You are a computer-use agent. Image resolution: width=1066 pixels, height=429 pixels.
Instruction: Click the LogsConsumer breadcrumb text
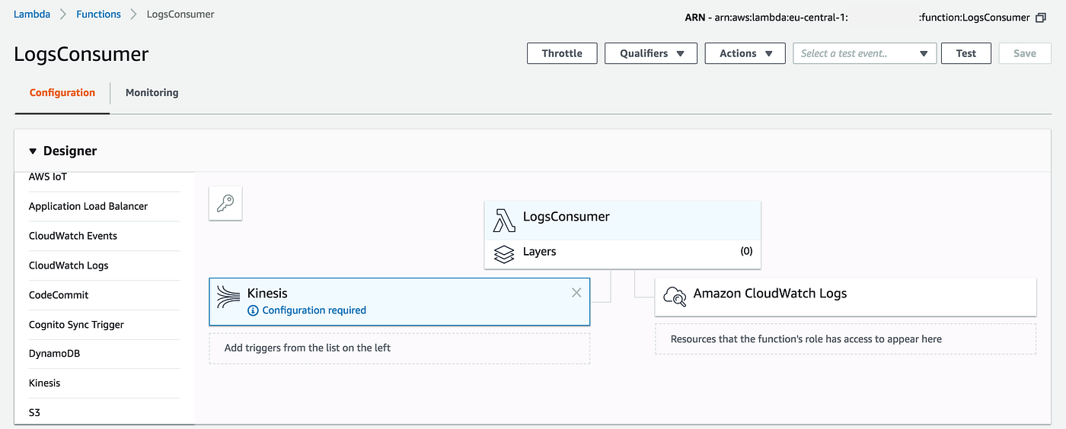(180, 14)
